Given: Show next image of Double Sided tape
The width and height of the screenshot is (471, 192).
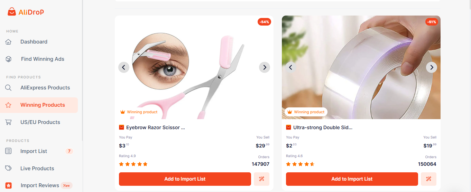Looking at the screenshot, I should click(432, 67).
